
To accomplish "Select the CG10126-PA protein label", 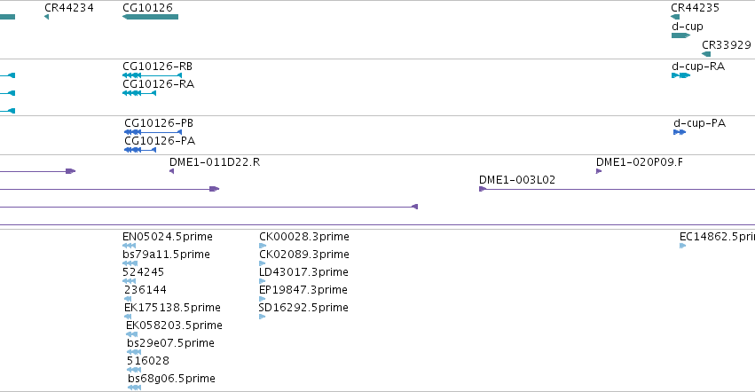I will point(160,141).
